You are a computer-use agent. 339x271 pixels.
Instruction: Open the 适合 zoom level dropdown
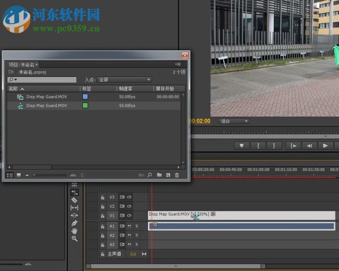pyautogui.click(x=234, y=121)
